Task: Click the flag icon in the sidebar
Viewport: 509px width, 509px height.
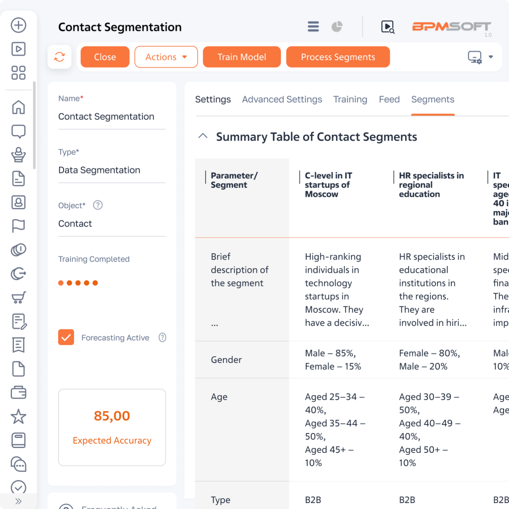Action: tap(18, 226)
